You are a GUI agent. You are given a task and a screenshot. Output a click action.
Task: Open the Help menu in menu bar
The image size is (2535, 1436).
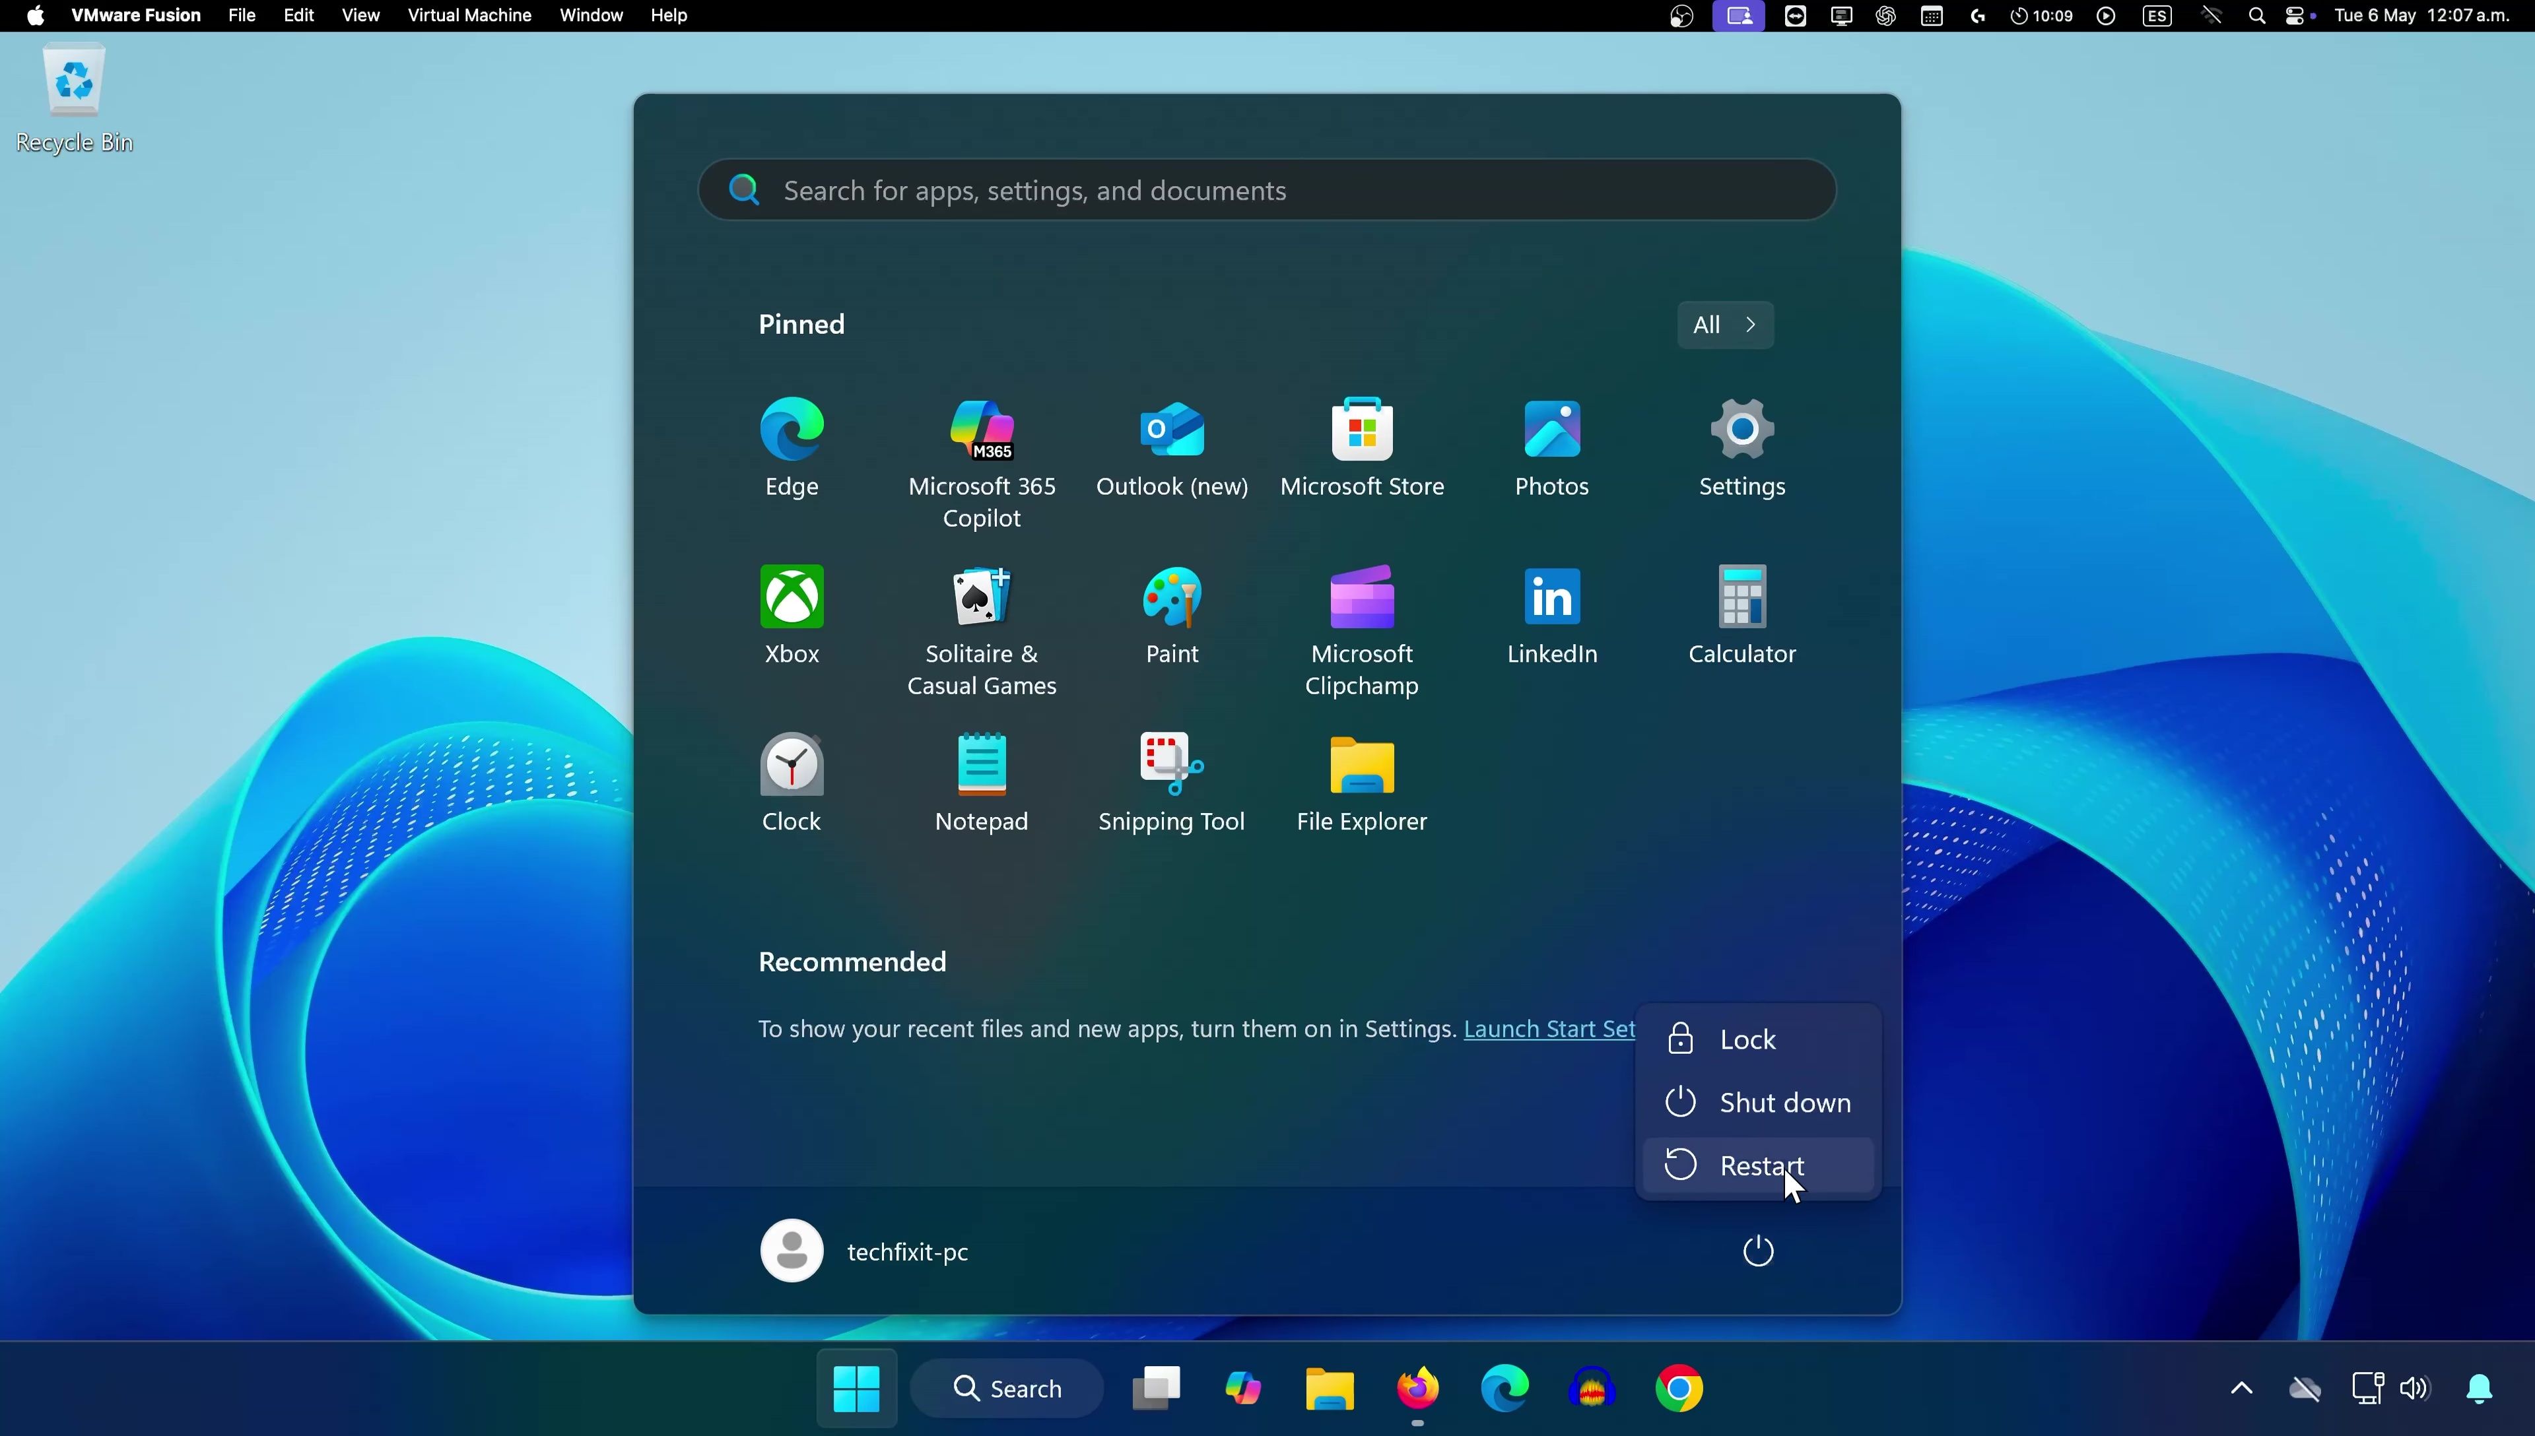(669, 16)
